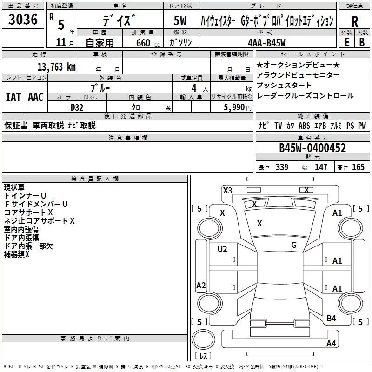The image size is (372, 372).
Task: Select the car name デイズ
Action: 120,20
